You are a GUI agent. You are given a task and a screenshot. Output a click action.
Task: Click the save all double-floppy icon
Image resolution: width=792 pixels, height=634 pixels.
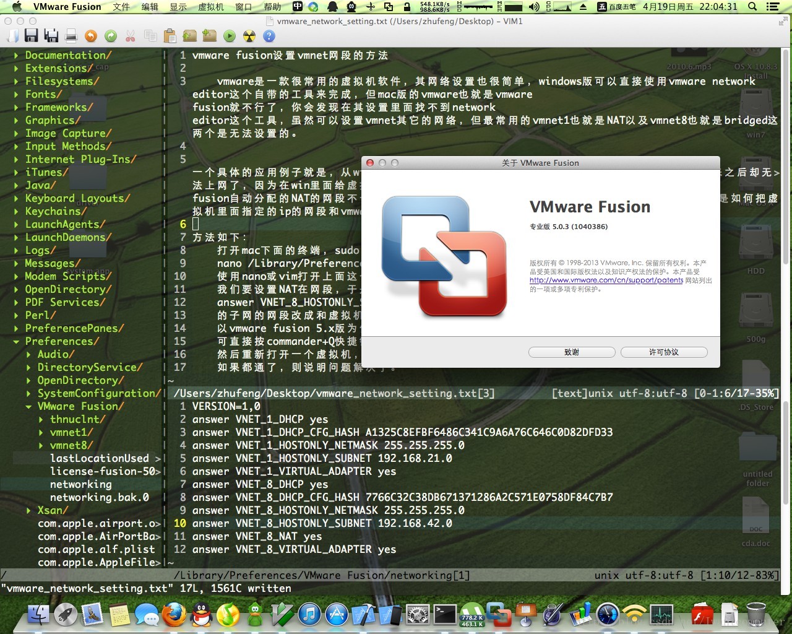[51, 36]
